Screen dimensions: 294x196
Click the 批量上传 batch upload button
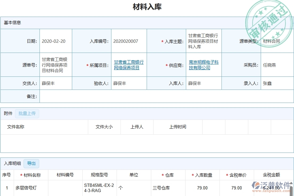click(27, 113)
